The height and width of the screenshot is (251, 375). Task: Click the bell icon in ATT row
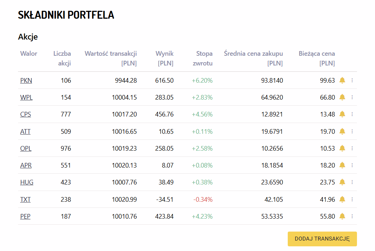(x=342, y=131)
